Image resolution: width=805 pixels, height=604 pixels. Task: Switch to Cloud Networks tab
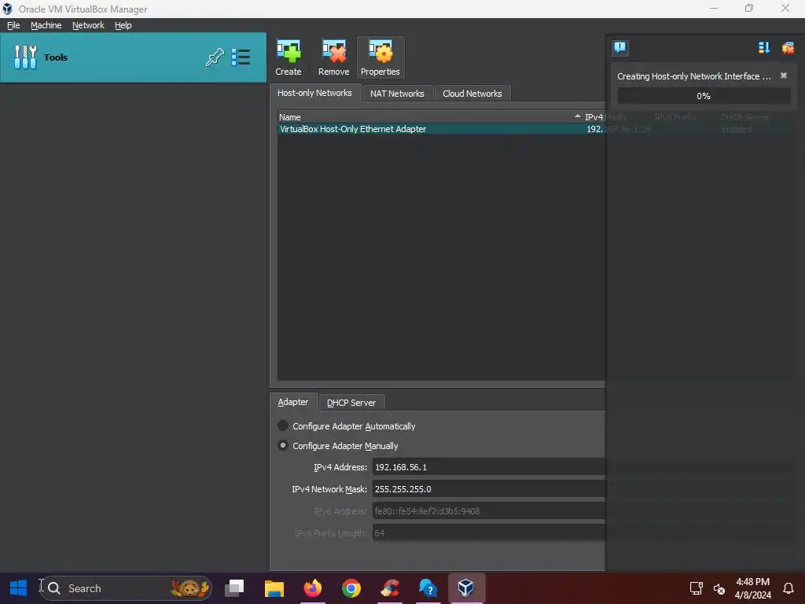point(472,94)
